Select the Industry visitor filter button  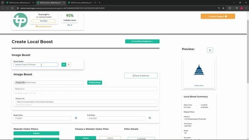36,133
